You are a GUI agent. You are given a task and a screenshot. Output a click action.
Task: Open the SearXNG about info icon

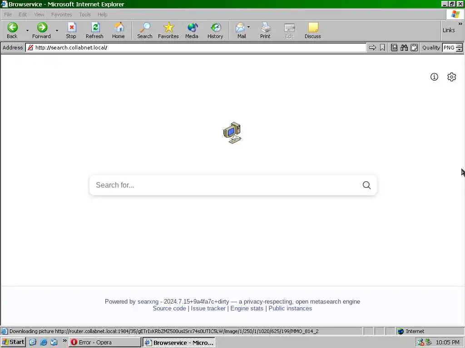(x=434, y=77)
